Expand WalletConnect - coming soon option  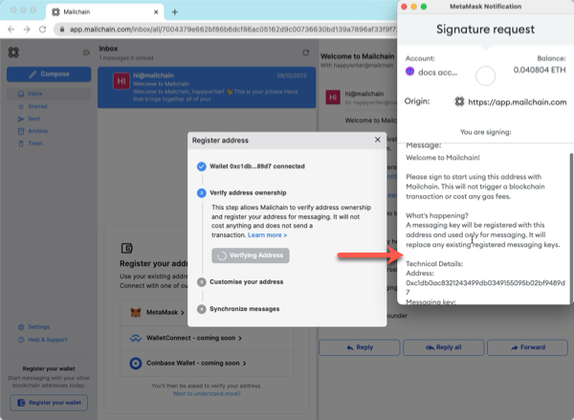(207, 338)
